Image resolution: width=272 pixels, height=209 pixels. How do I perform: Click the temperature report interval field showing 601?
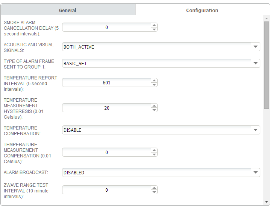(x=106, y=82)
